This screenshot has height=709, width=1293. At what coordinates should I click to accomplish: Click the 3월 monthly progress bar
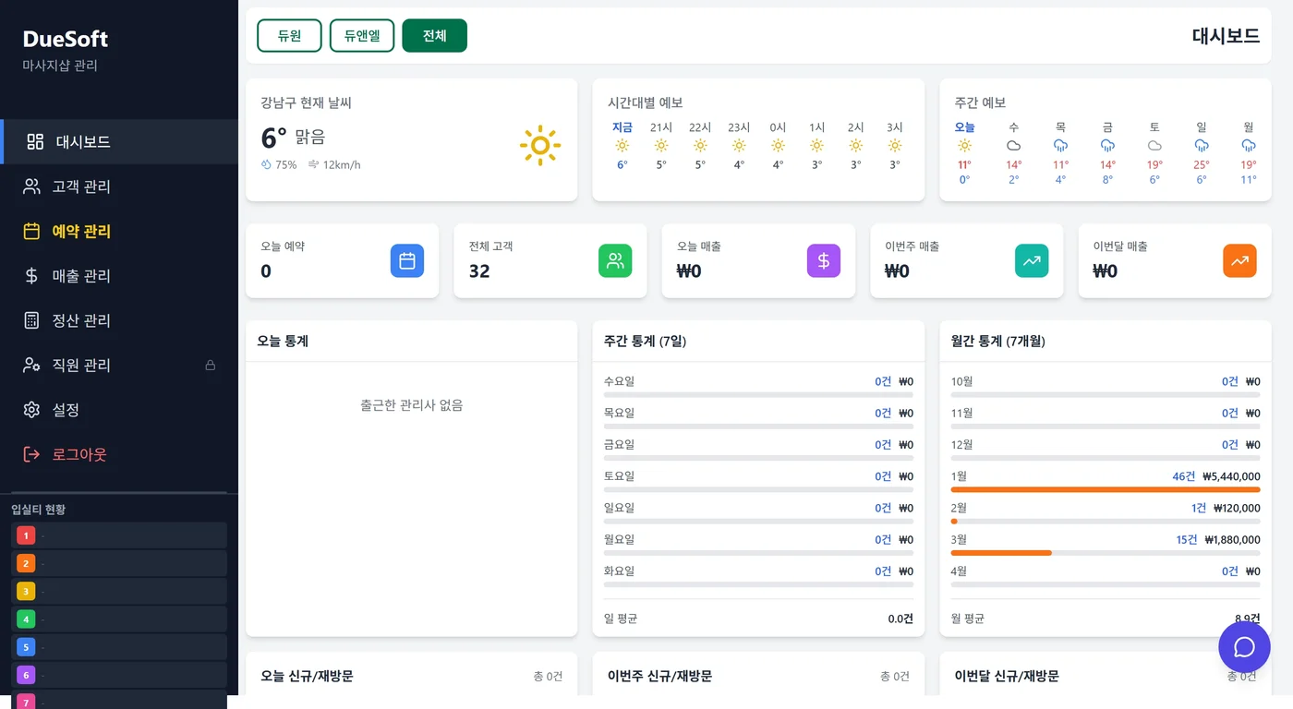pos(1106,553)
